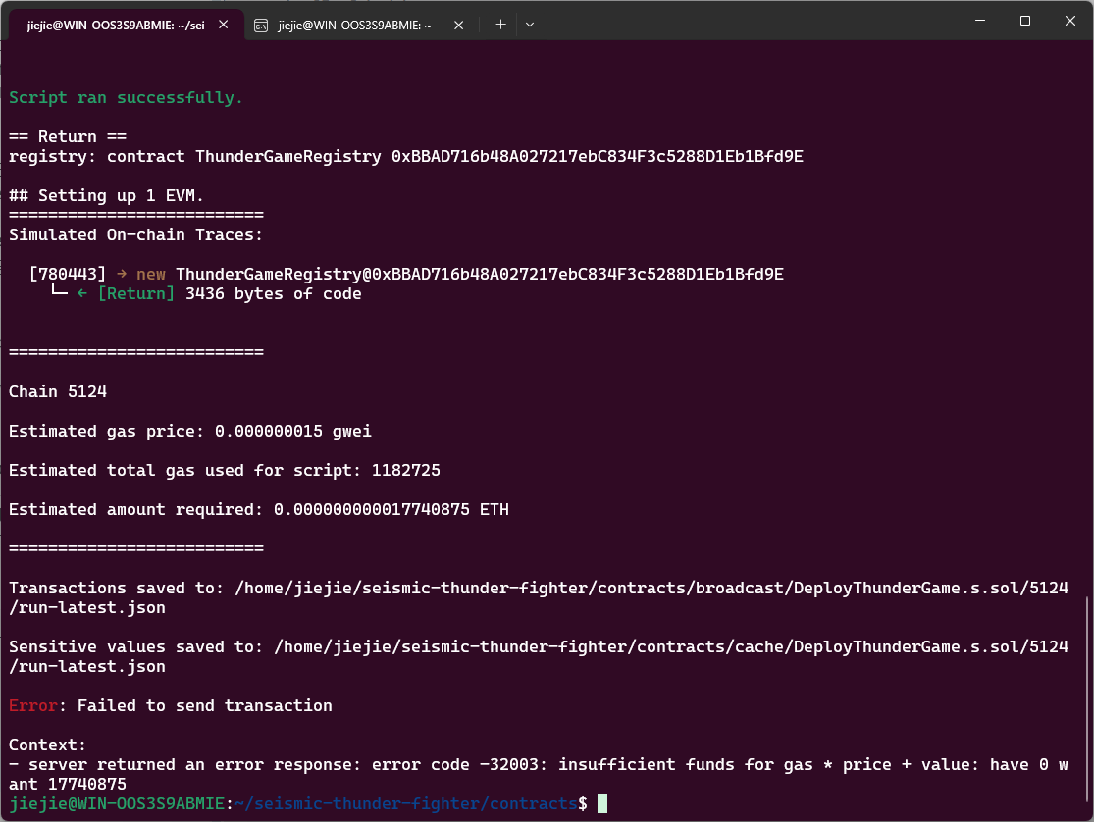The width and height of the screenshot is (1094, 822).
Task: Minimize the terminal window
Action: click(x=980, y=21)
